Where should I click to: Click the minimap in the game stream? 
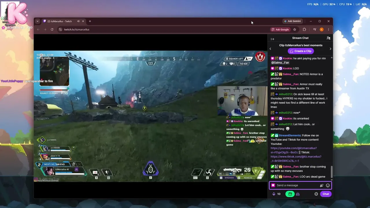tap(54, 71)
